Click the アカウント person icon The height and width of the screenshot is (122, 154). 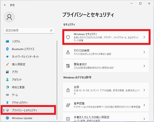pyautogui.click(x=7, y=80)
